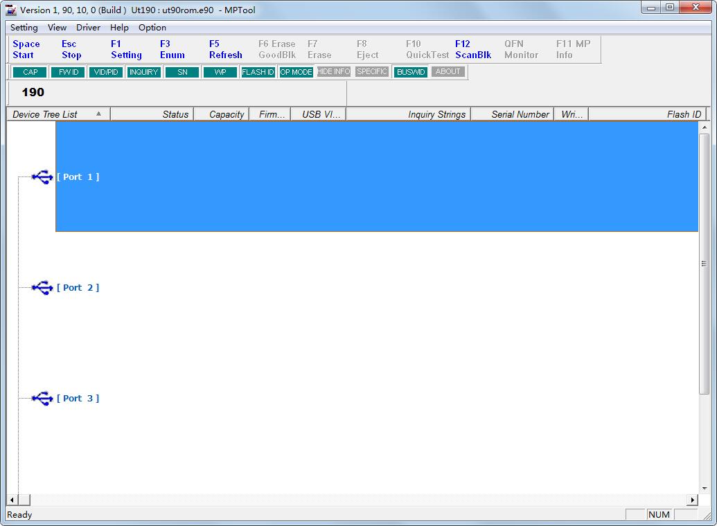
Task: Click the USB icon for Port 3
Action: click(x=42, y=398)
